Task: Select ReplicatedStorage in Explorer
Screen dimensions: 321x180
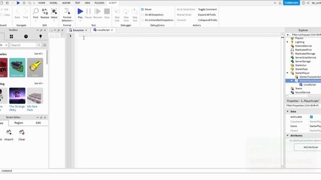Action: coord(305,53)
